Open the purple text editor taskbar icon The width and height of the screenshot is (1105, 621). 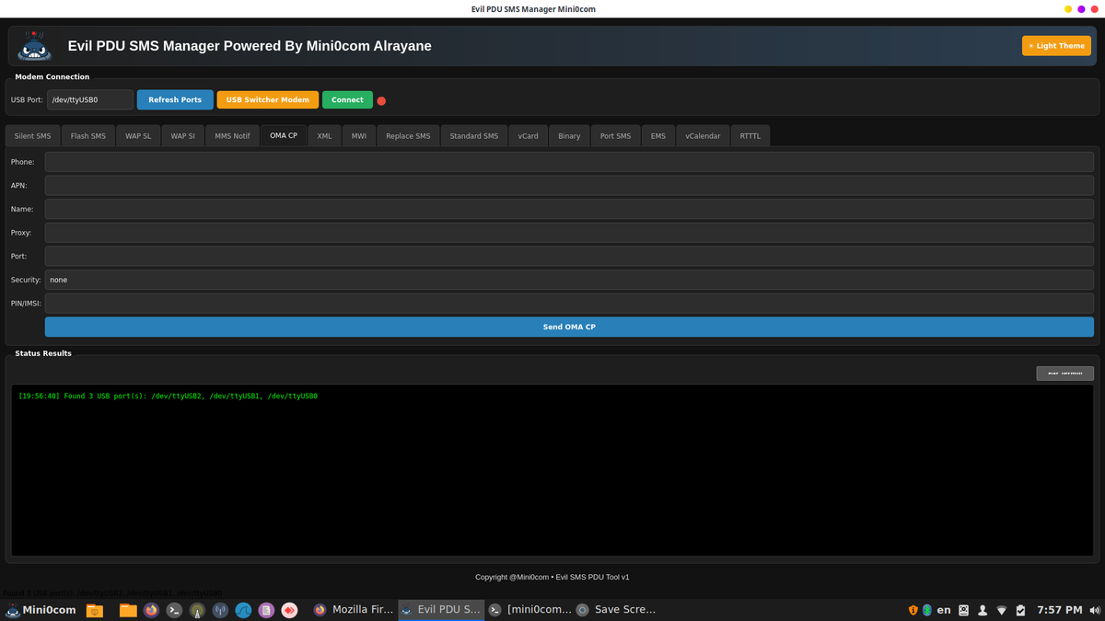click(x=266, y=610)
